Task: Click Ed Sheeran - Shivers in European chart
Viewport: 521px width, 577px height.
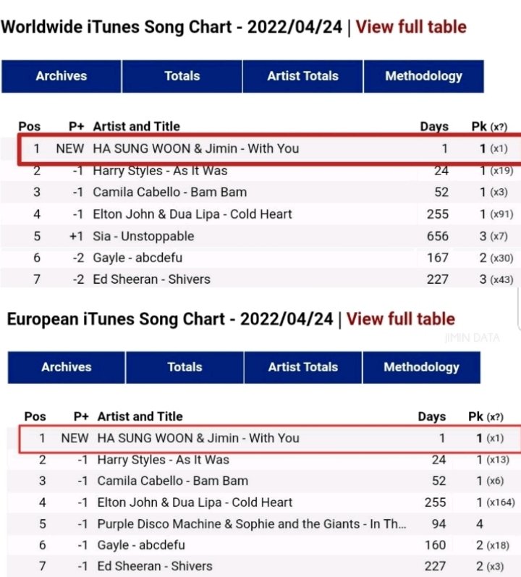Action: click(155, 566)
